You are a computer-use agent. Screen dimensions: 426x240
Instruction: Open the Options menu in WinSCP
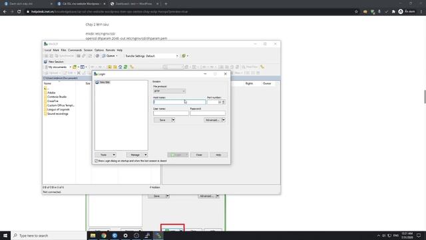coord(99,50)
